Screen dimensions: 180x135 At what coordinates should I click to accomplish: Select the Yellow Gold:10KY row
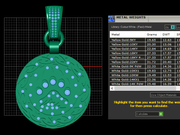pyautogui.click(x=145, y=44)
